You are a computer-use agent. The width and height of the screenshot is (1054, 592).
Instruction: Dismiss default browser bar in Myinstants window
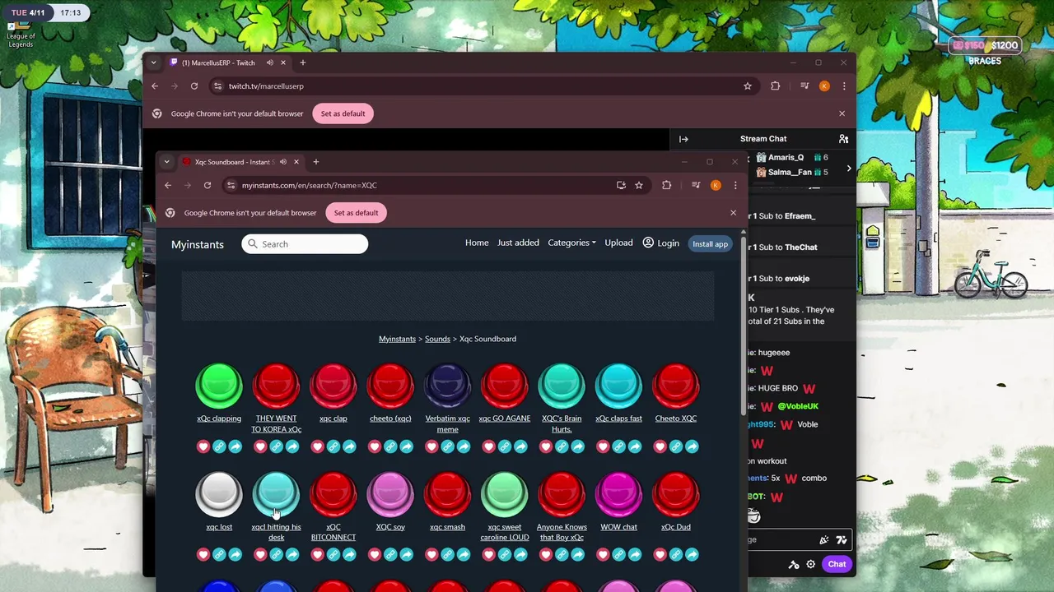[x=733, y=213]
